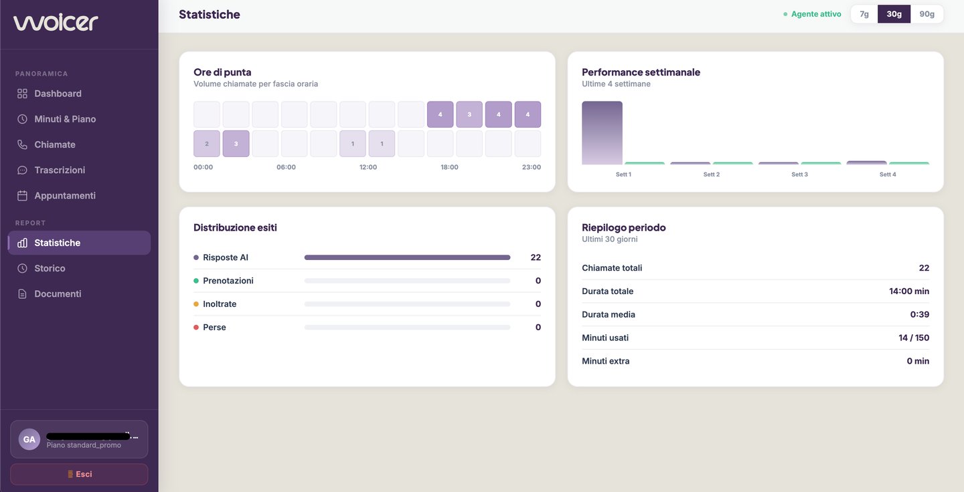
Task: Click the Sett 4 week label
Action: pyautogui.click(x=888, y=174)
